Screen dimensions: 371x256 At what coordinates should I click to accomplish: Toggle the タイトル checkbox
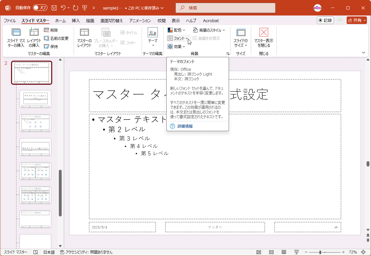coord(123,33)
